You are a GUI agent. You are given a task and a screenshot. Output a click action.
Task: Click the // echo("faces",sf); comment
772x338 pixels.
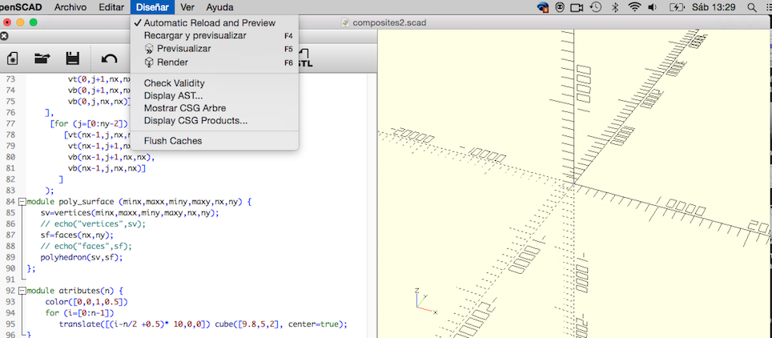pos(86,247)
